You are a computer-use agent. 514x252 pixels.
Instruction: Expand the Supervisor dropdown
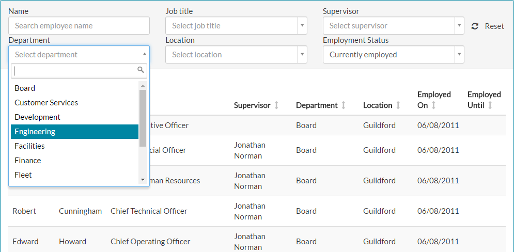point(393,26)
